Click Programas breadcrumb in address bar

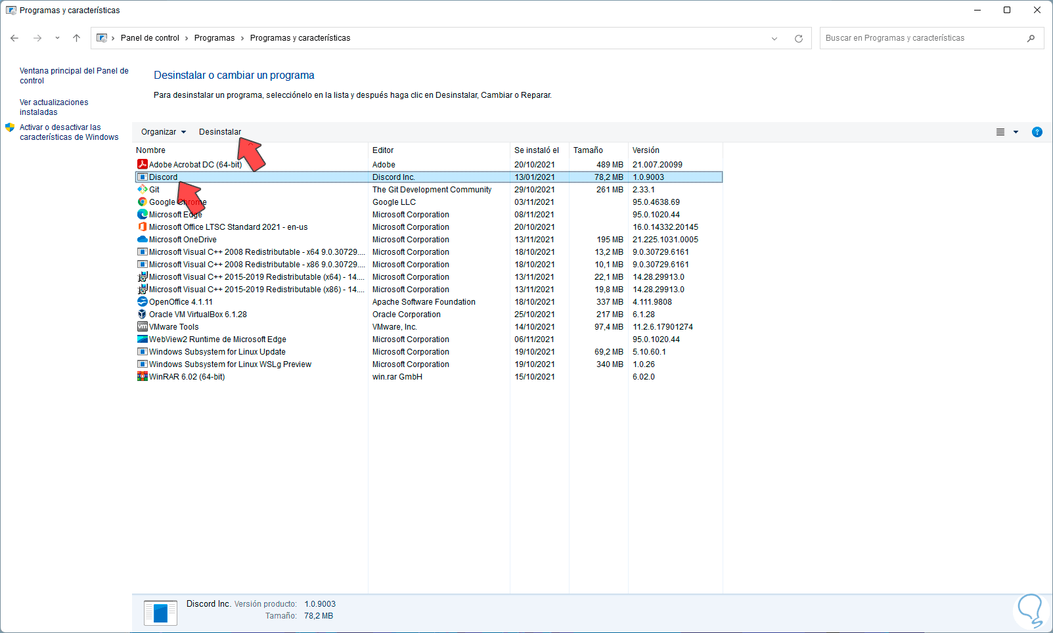[x=214, y=38]
